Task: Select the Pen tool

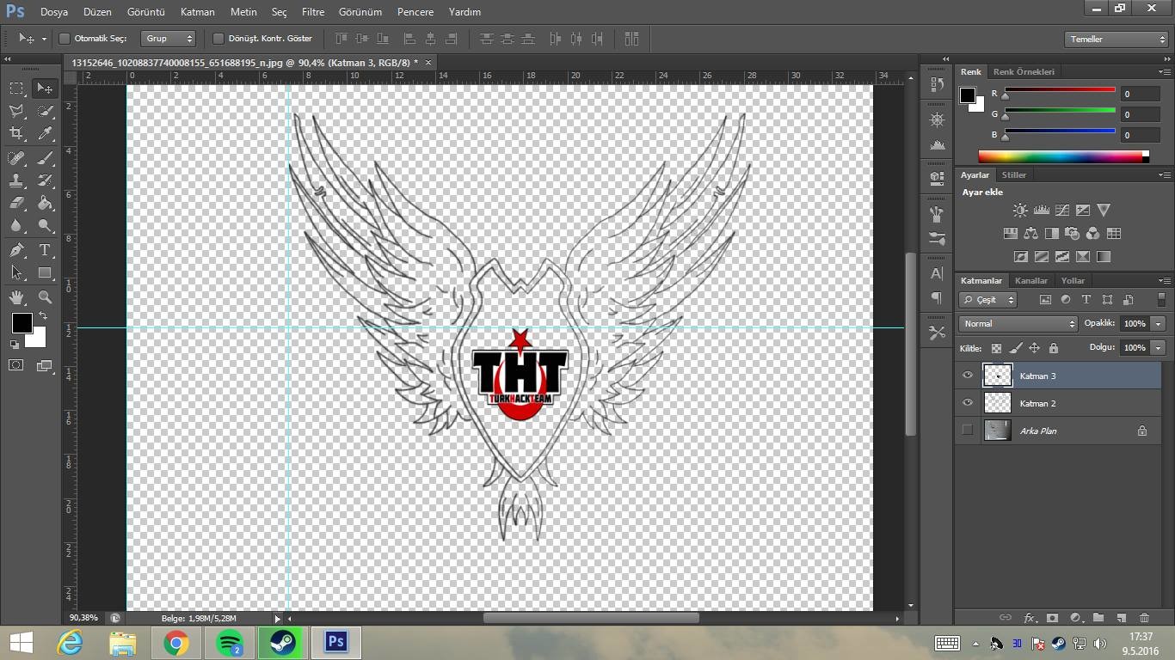Action: [16, 250]
